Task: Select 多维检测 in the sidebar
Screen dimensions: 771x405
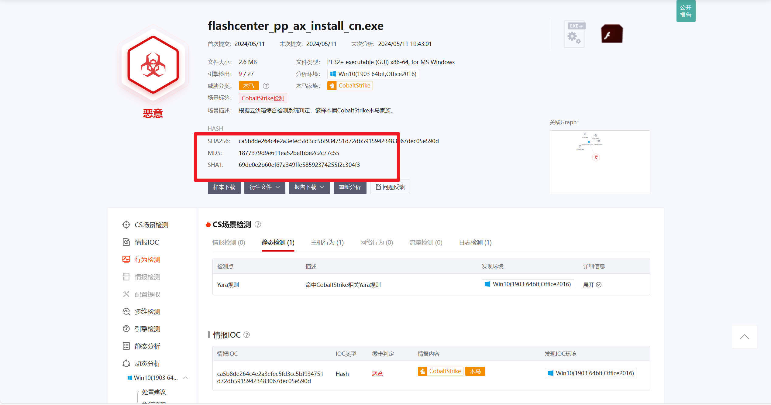Action: pos(147,311)
